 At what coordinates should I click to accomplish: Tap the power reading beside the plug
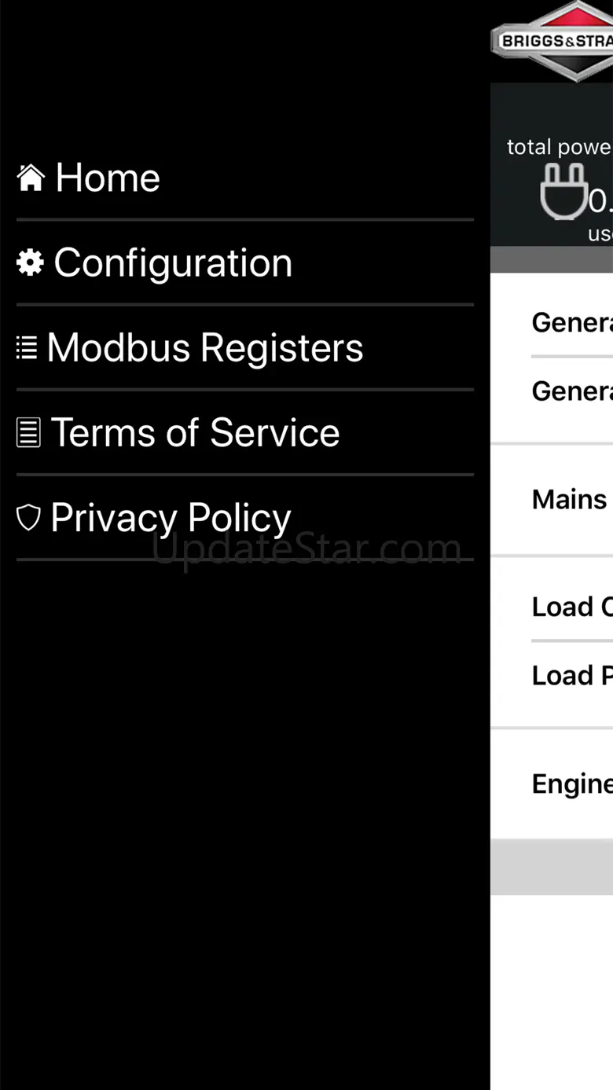600,202
